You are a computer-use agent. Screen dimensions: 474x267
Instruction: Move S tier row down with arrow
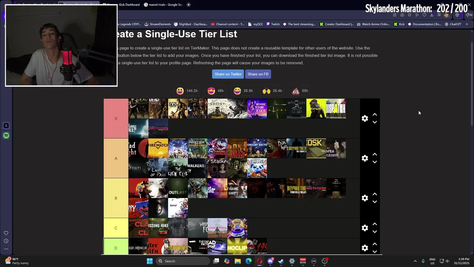(375, 122)
